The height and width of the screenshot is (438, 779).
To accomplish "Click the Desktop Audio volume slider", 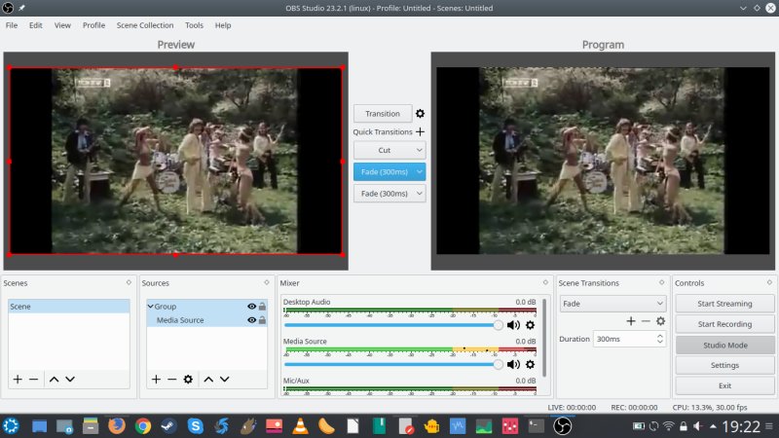I will tap(389, 325).
